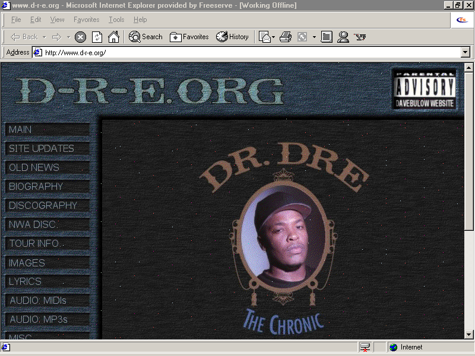Image resolution: width=475 pixels, height=356 pixels.
Task: Click the scrollbar up arrow
Action: tap(468, 68)
